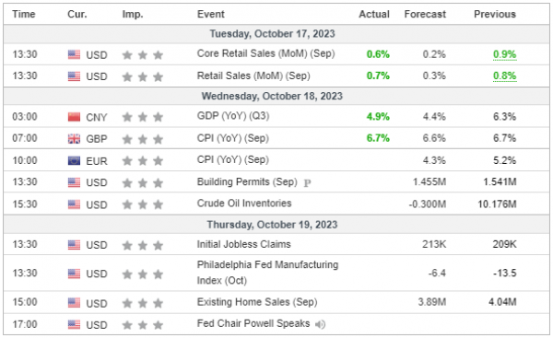This screenshot has width=553, height=338.
Task: Click the UK flag icon beside GBP
Action: point(74,139)
